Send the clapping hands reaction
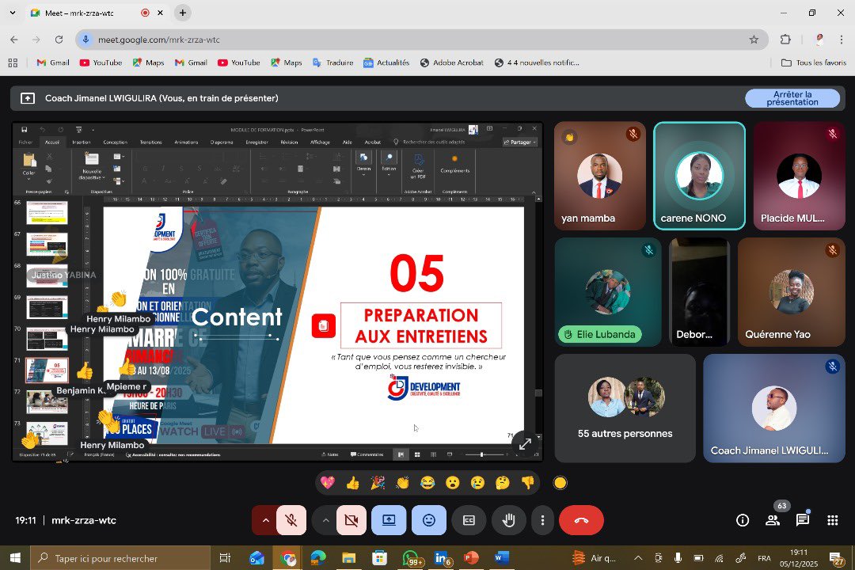855x570 pixels. tap(402, 483)
